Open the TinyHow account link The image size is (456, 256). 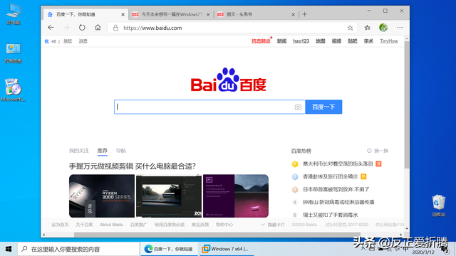[x=389, y=41]
